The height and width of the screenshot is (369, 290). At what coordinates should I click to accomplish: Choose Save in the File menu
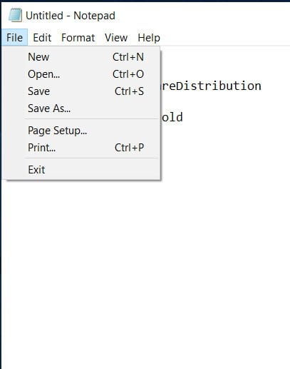click(82, 91)
